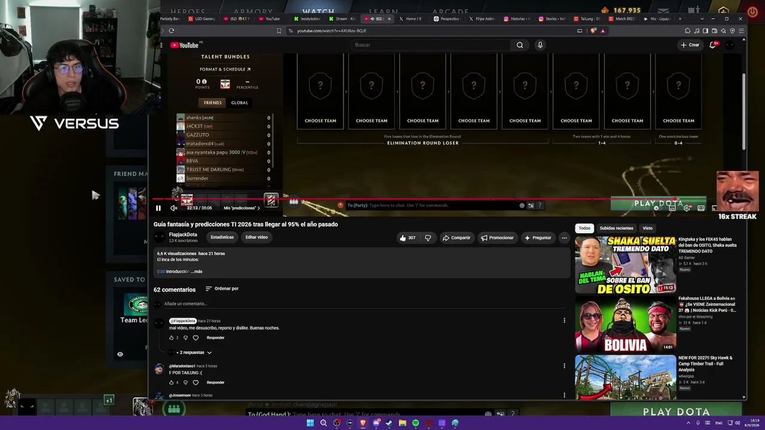Expand the description with ...más

coord(197,272)
